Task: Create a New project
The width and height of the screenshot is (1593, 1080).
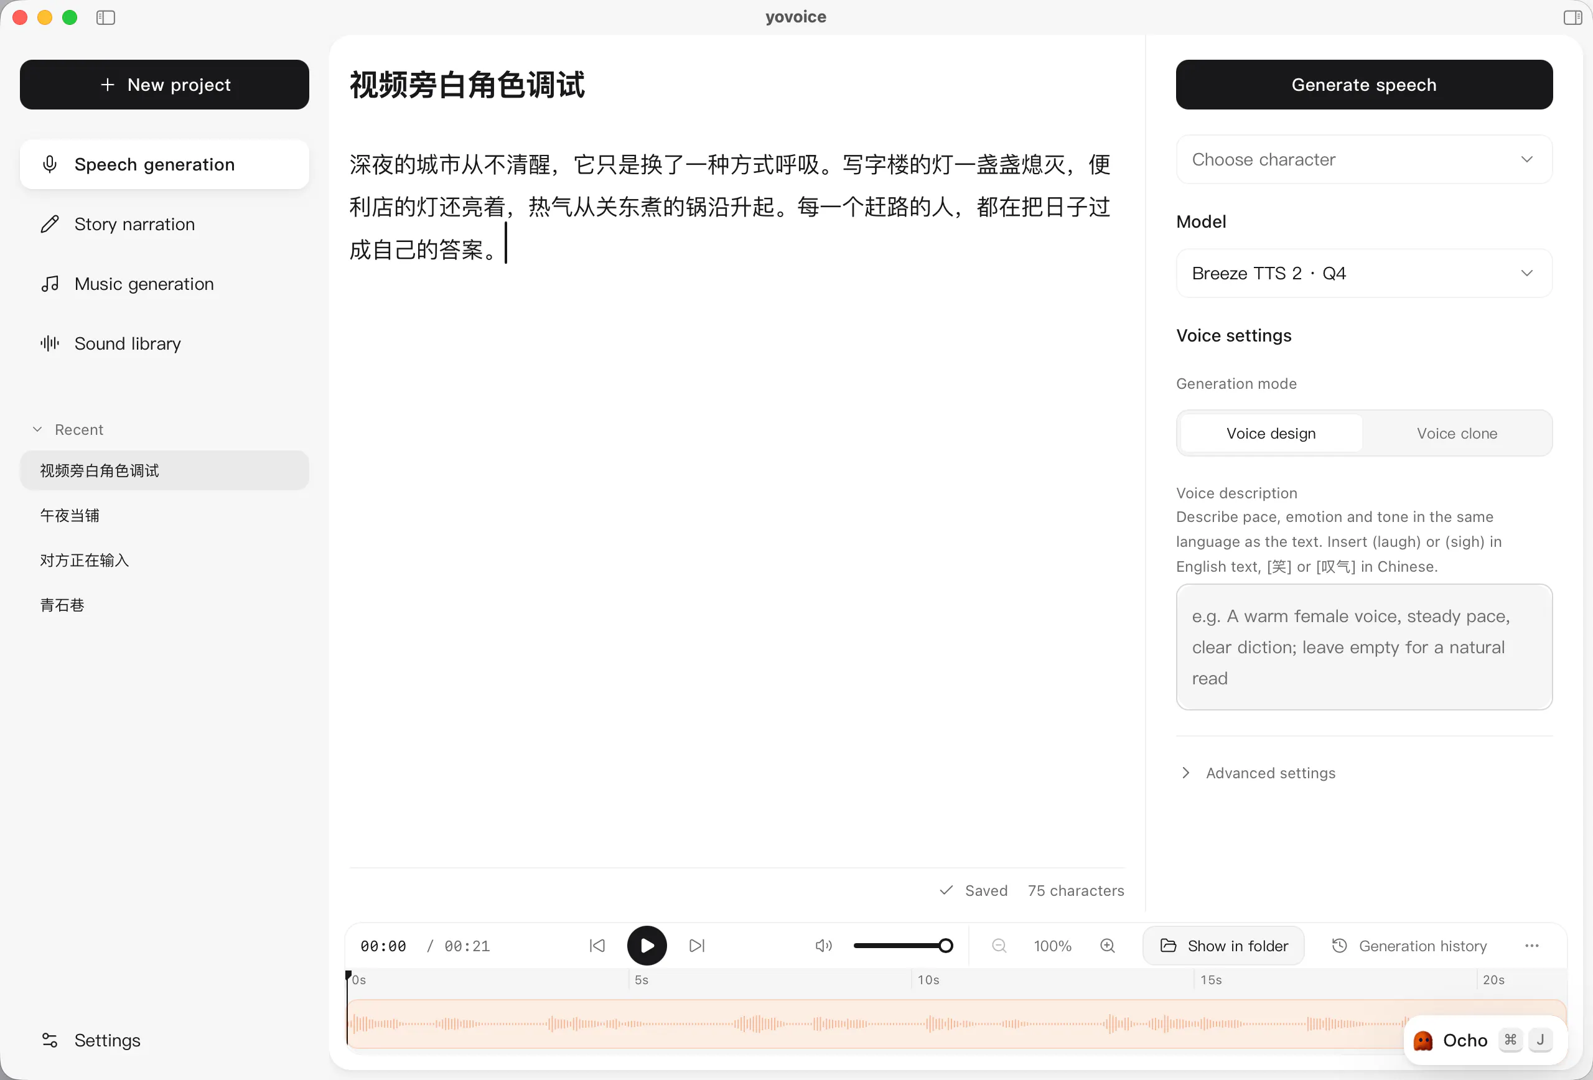Action: (164, 84)
